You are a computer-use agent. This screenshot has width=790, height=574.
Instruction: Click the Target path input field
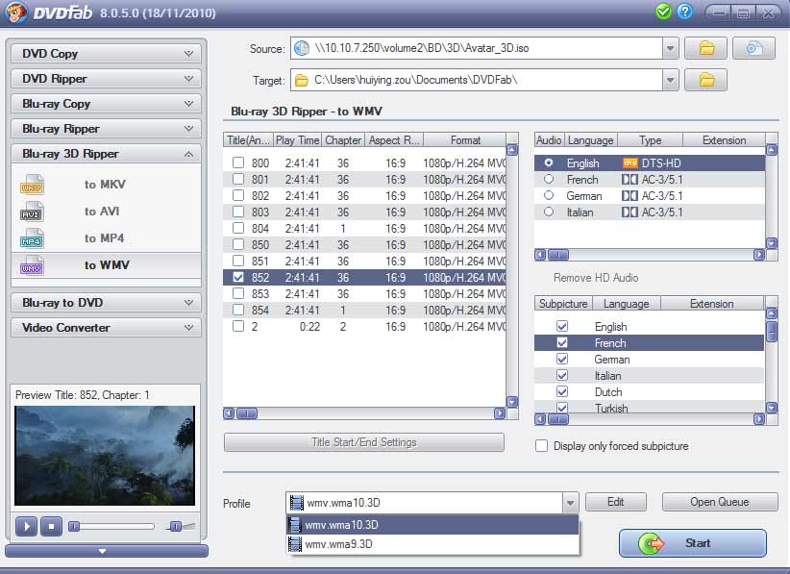point(476,80)
